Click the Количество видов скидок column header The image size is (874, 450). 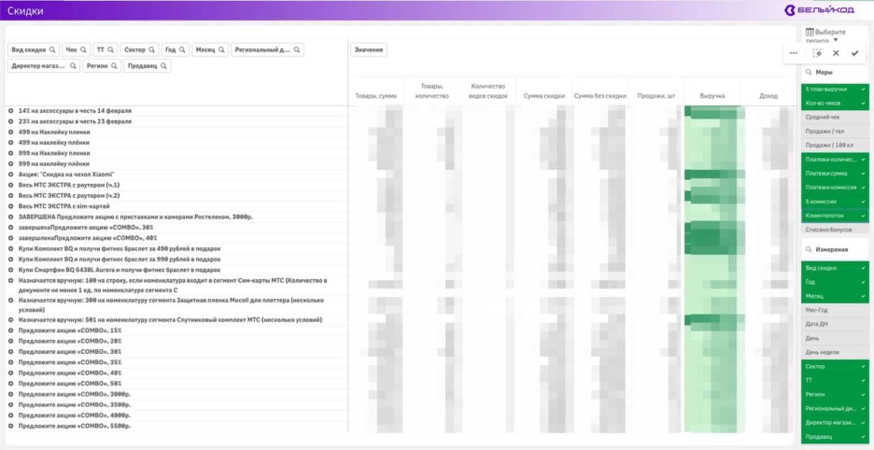[488, 91]
